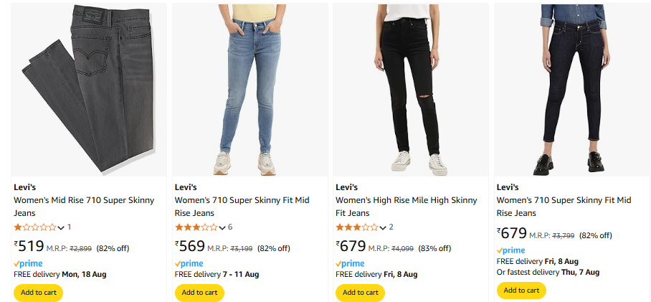Click the 6 reviews count link
This screenshot has width=651, height=302.
tap(230, 227)
